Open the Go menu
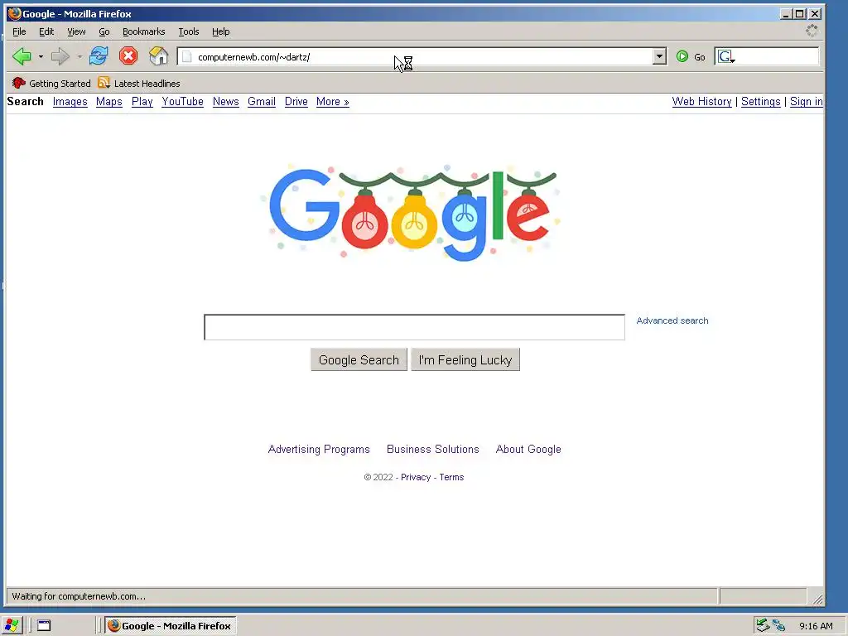This screenshot has height=636, width=848. click(x=104, y=31)
